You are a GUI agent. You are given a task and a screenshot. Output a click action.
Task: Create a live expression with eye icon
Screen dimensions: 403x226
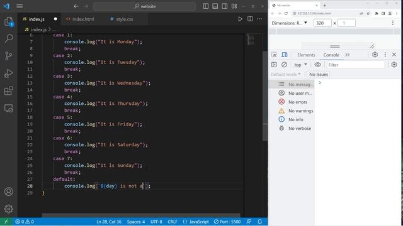(x=317, y=65)
